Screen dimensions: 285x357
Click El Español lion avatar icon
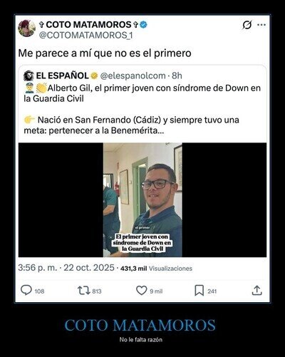[x=28, y=76]
